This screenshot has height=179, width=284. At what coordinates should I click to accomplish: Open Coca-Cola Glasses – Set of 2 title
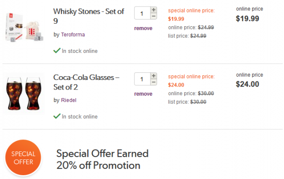click(86, 82)
